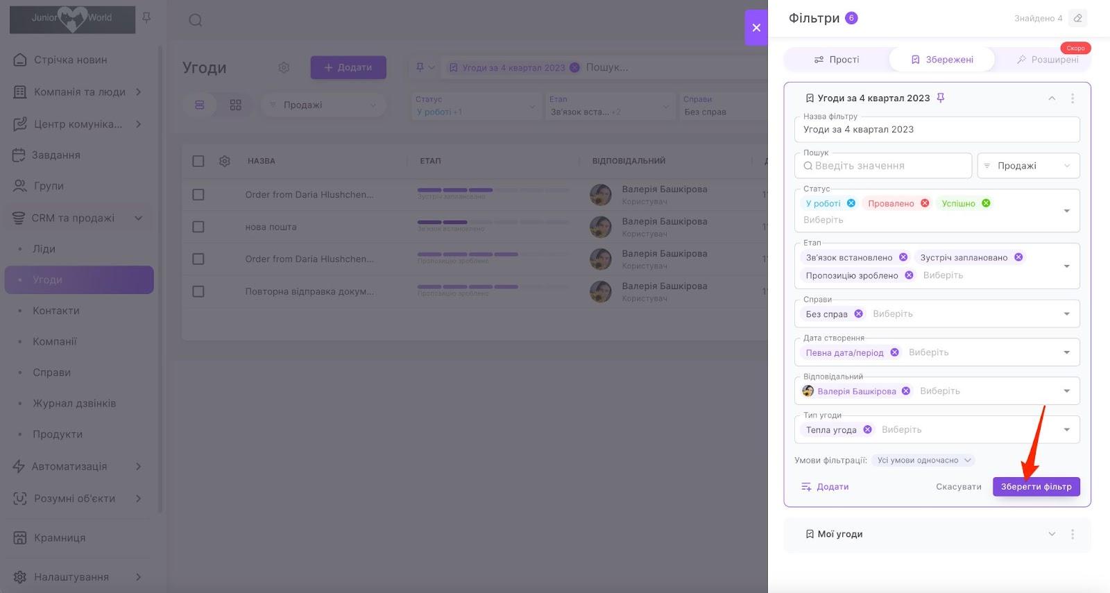Remove the Певна дата/період tag
This screenshot has width=1110, height=593.
(x=894, y=352)
